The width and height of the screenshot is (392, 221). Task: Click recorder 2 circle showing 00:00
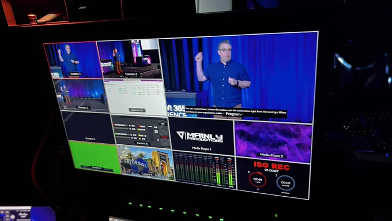click(285, 183)
